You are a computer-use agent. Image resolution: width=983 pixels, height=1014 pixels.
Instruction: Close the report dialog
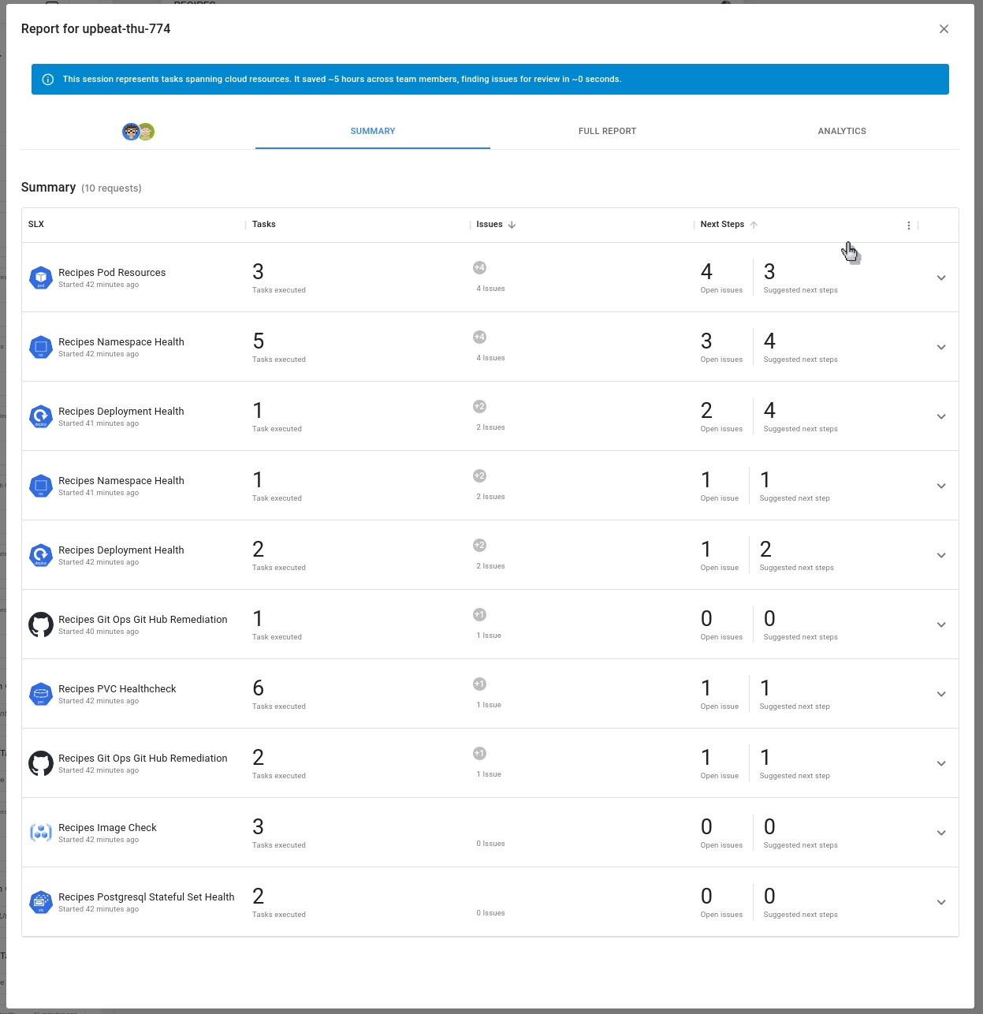tap(944, 29)
